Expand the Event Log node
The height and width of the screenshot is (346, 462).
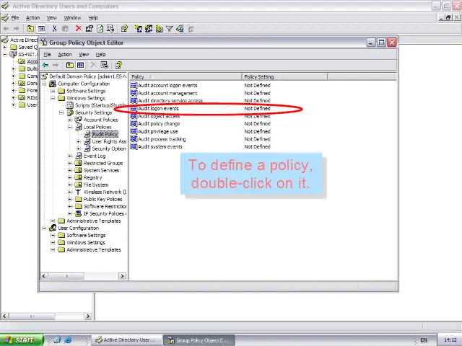(x=70, y=156)
